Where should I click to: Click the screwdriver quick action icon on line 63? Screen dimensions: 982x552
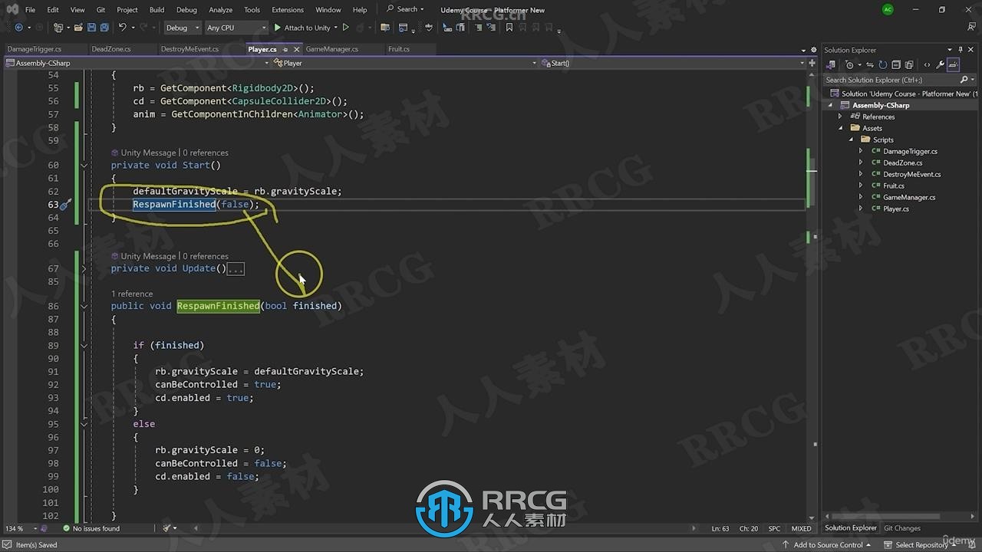pyautogui.click(x=65, y=205)
